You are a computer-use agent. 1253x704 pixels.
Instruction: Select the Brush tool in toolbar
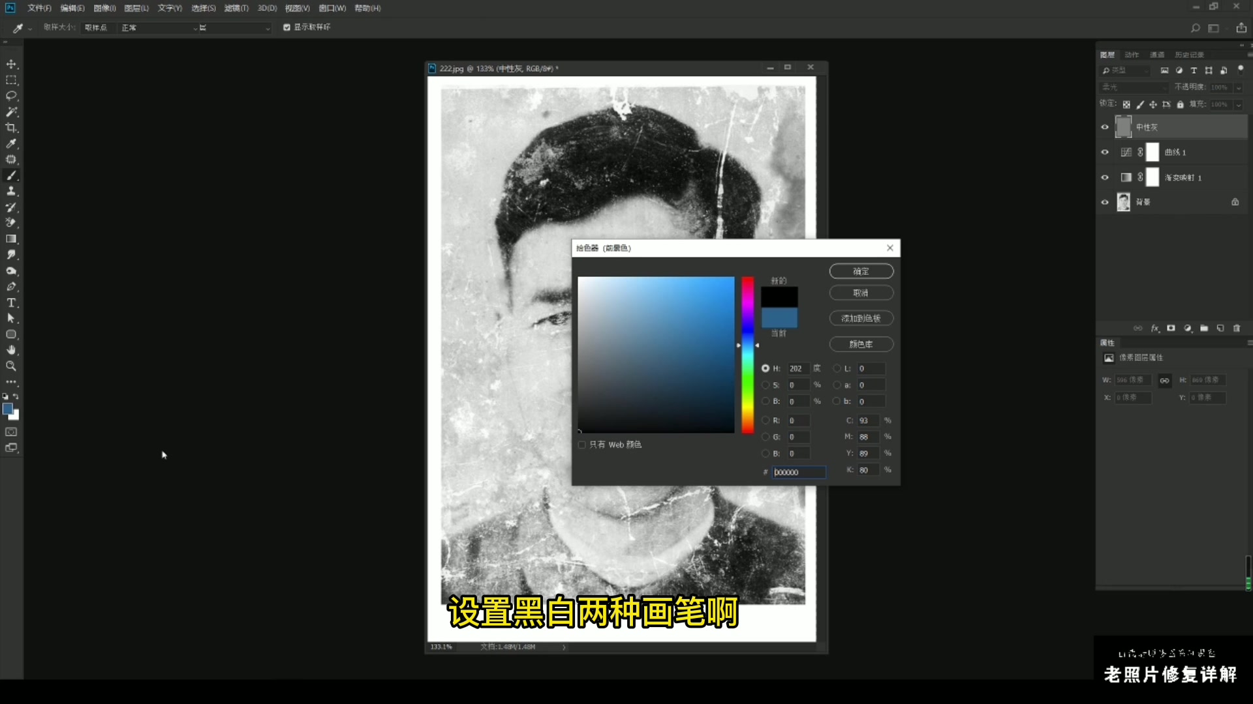(x=11, y=175)
